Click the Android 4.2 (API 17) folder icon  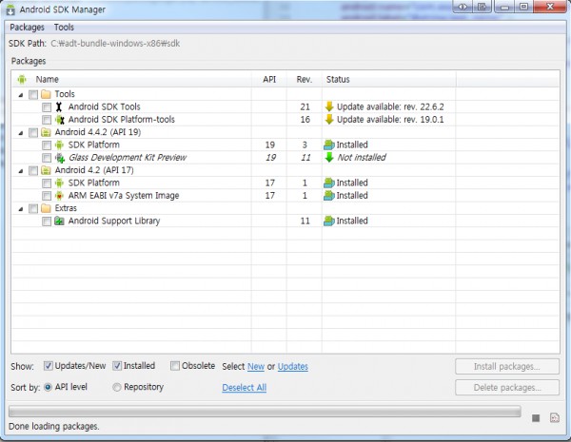click(46, 170)
